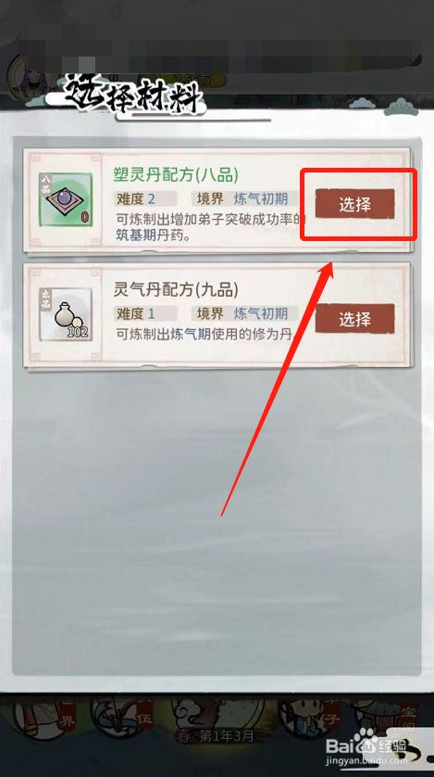Click the 塑灵丹配方(八品) title text
This screenshot has width=434, height=777.
tap(176, 175)
